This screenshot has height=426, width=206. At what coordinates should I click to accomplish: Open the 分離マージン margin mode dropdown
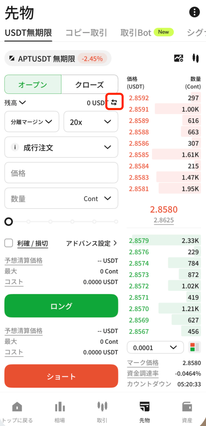coord(32,122)
